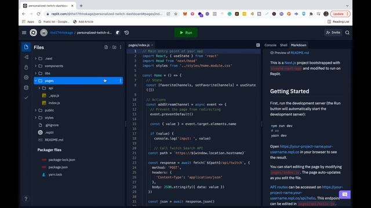
Task: Expand the styles folder
Action: click(36, 118)
